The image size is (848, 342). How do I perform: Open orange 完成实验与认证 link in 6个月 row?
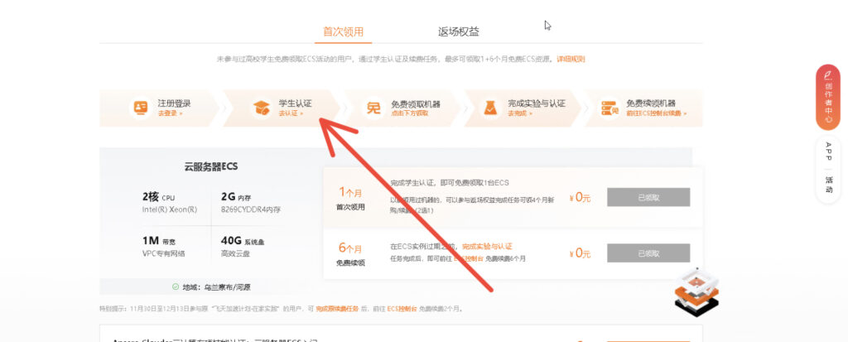[x=487, y=247]
